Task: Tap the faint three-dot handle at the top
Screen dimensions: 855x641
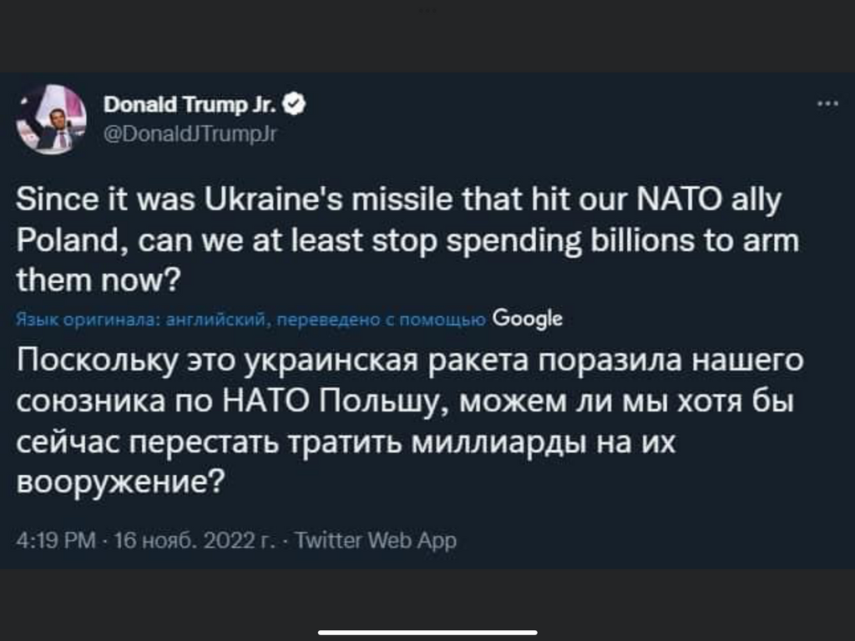Action: coord(427,10)
